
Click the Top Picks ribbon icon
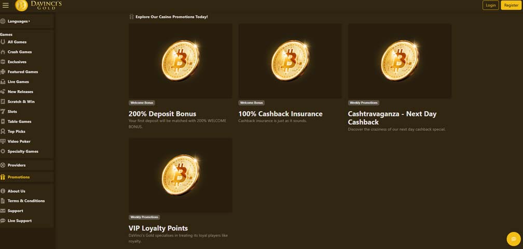tap(3, 131)
